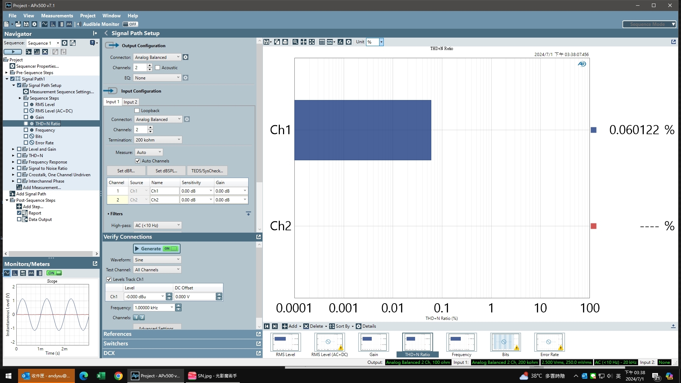The image size is (681, 383).
Task: Open the Output Connector Analog Balanced dropdown
Action: 157,57
